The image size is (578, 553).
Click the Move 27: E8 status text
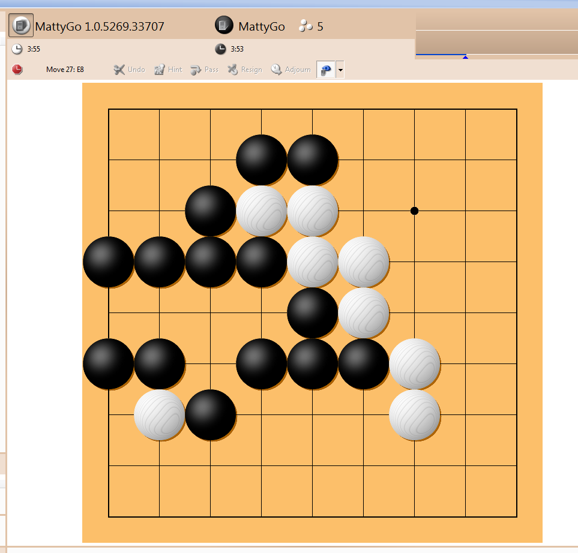click(x=65, y=69)
